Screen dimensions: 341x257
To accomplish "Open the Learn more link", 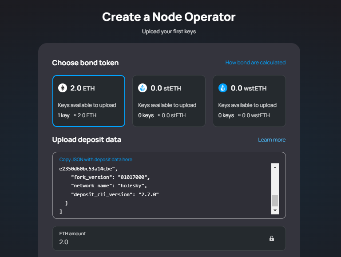I will 272,140.
